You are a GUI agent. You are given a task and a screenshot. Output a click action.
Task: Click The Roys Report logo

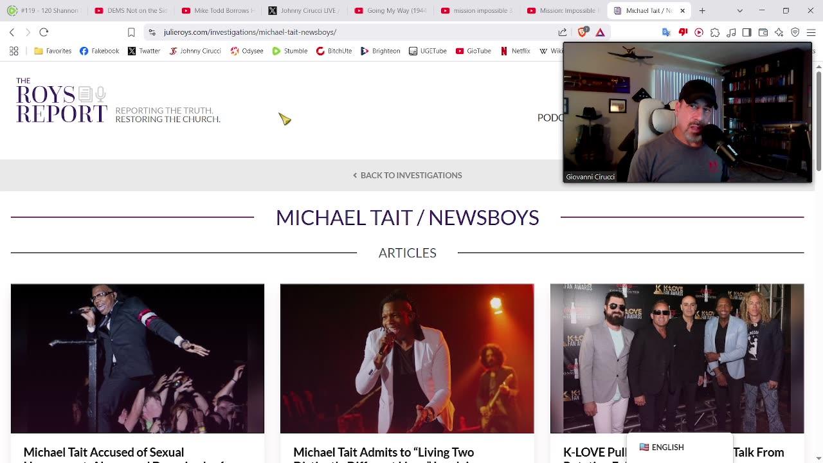click(61, 100)
